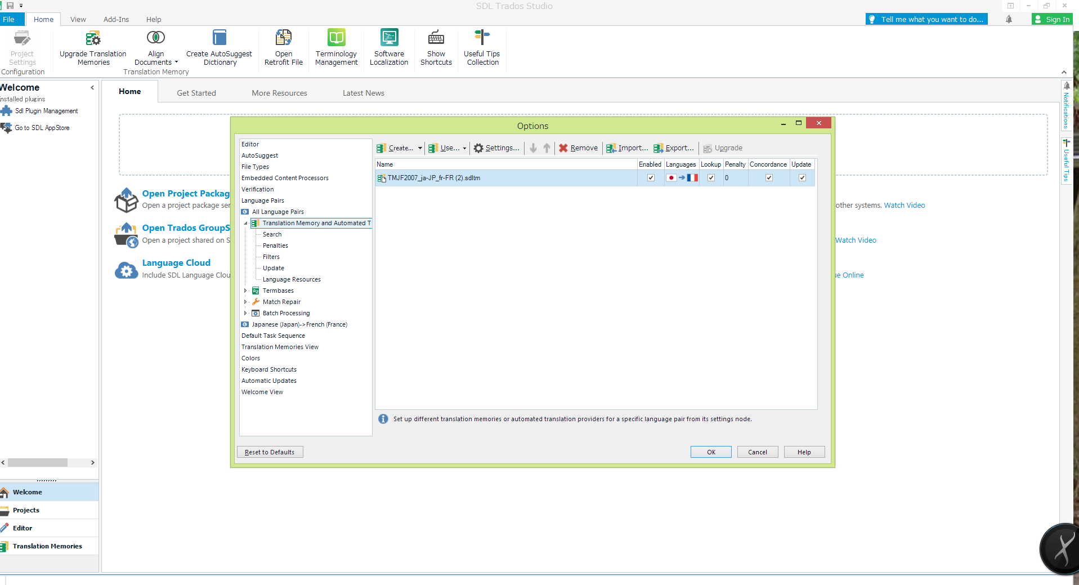The image size is (1079, 585).
Task: Go to SDL AppStore
Action: (42, 128)
